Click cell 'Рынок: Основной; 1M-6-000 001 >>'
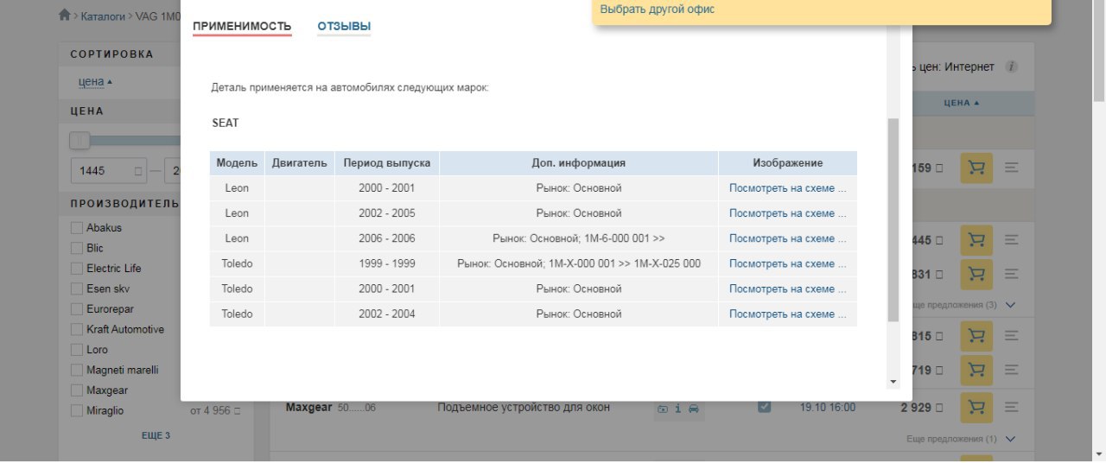Screen dimensions: 1106x463 pos(579,238)
